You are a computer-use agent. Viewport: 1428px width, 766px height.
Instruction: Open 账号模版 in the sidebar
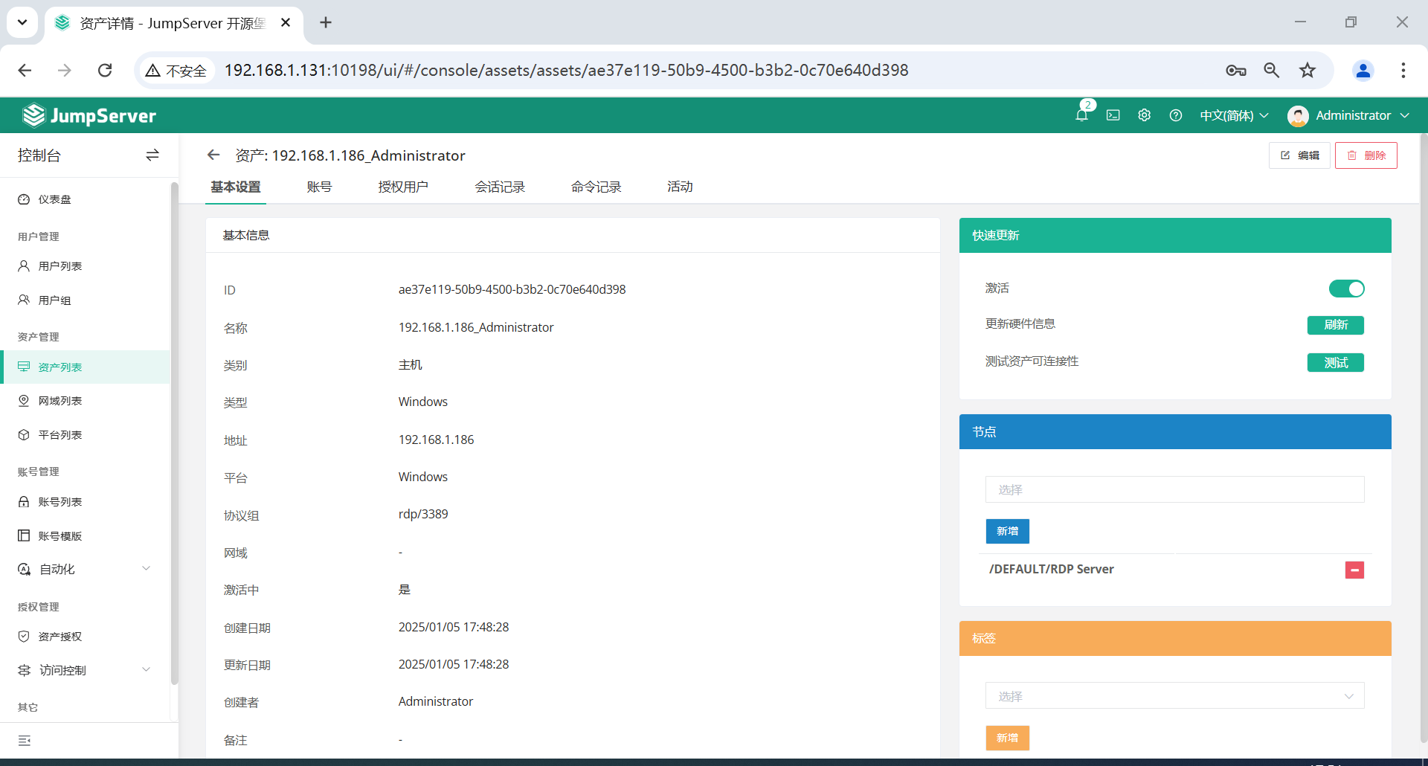click(85, 535)
